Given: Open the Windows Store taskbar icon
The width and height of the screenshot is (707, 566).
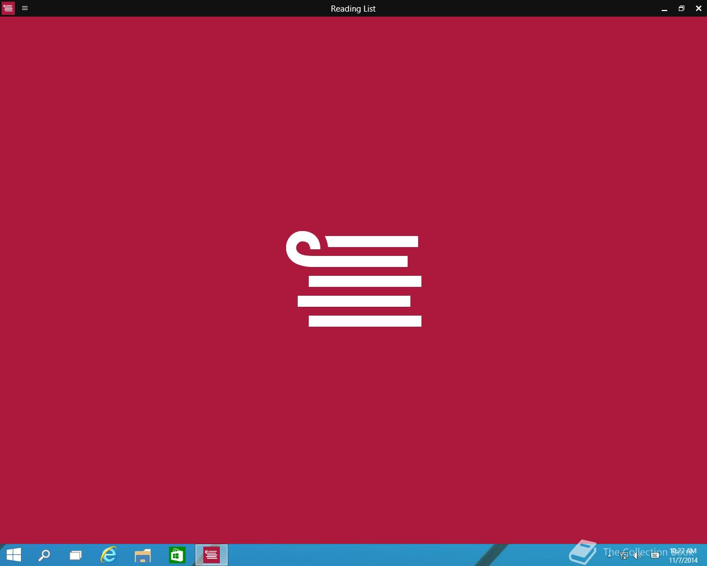Looking at the screenshot, I should coord(177,555).
